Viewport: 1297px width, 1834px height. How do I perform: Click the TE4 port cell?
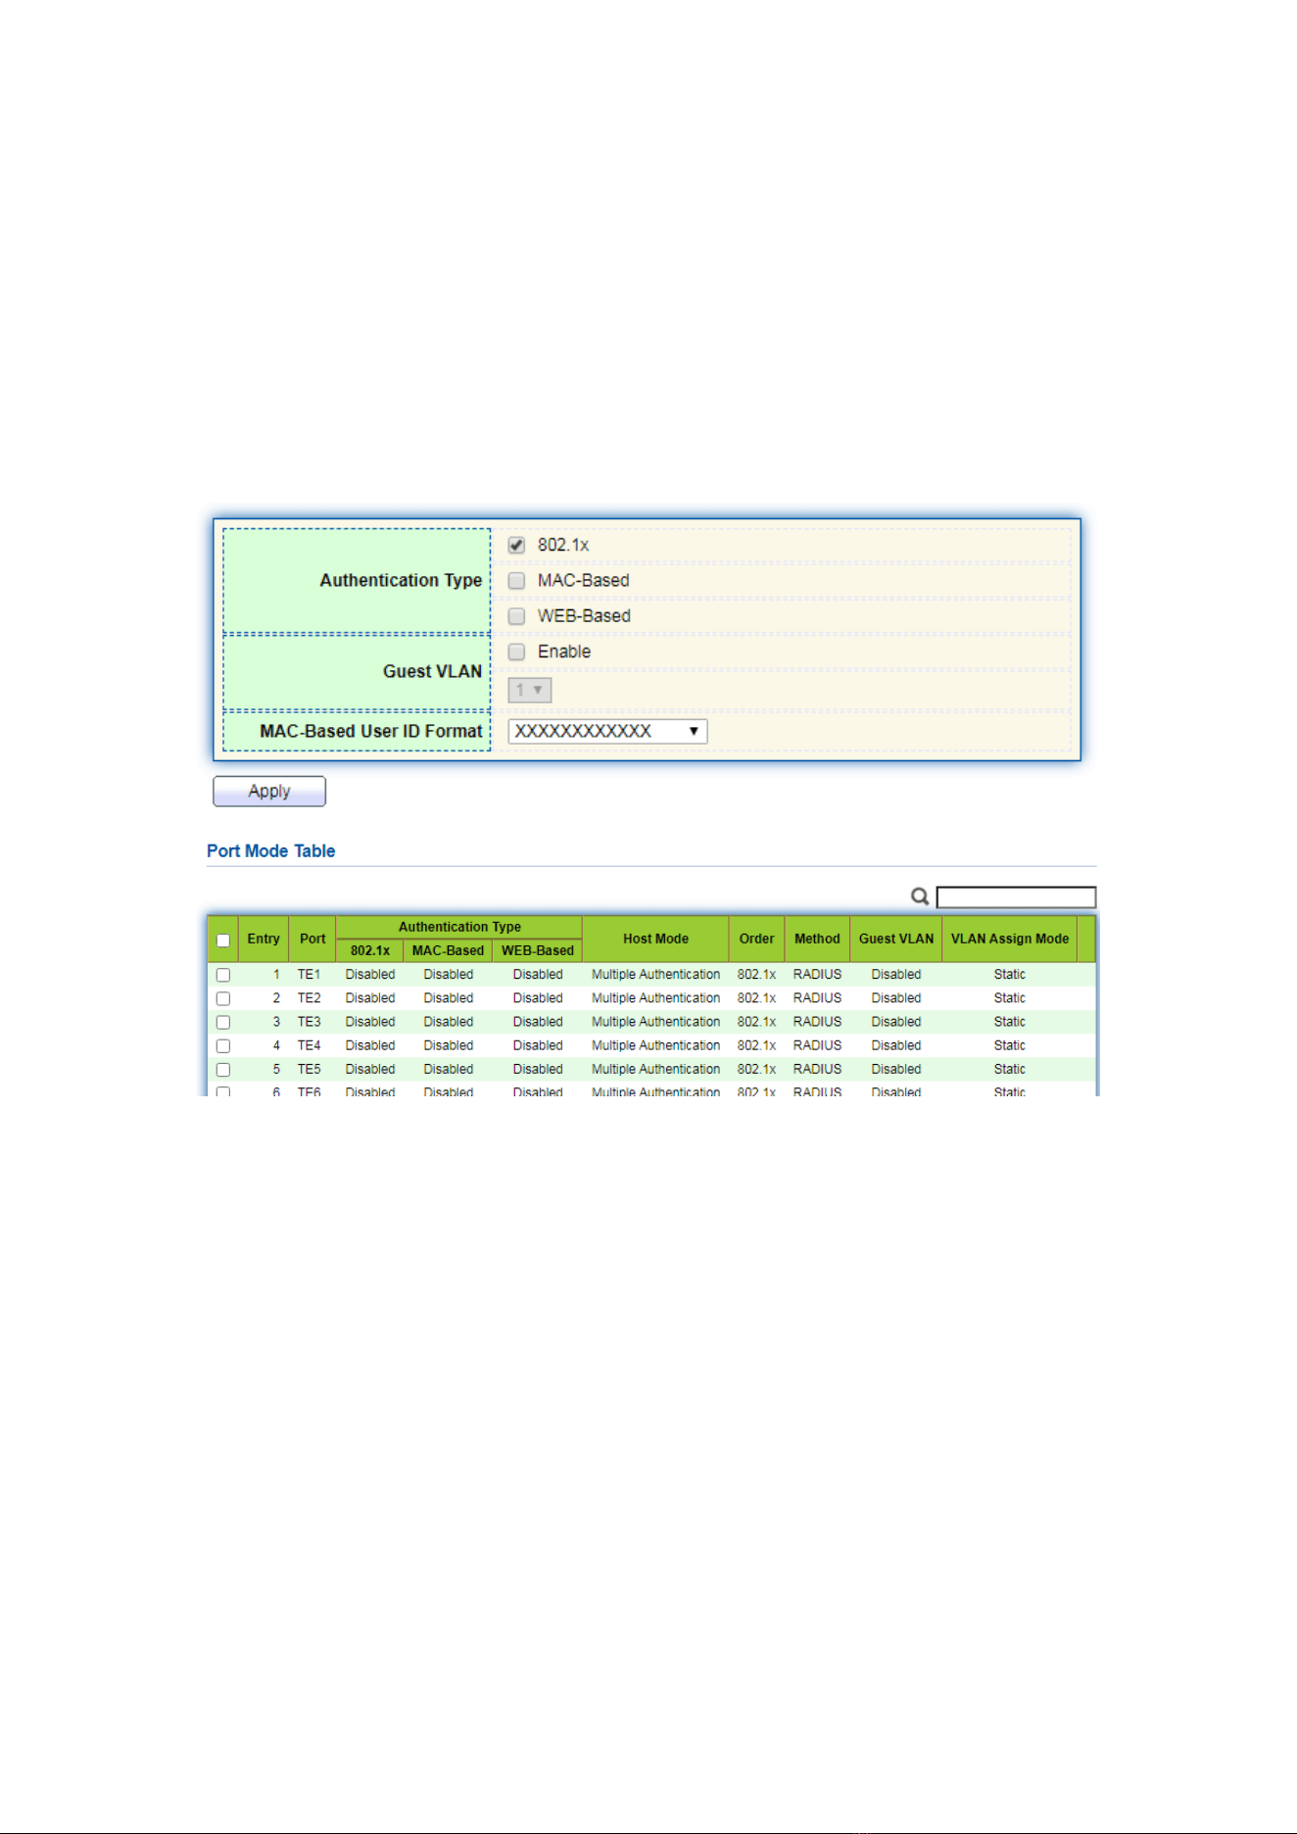pos(309,1045)
